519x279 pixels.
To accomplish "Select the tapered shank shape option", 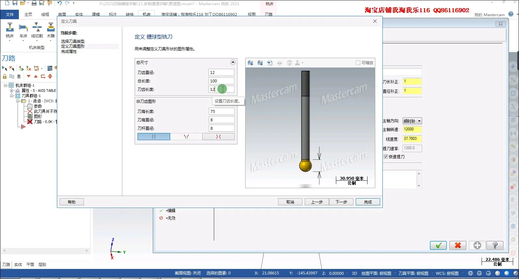I will pyautogui.click(x=186, y=137).
